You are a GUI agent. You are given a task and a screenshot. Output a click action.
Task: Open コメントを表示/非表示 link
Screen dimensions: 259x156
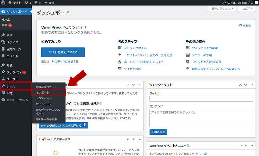(x=207, y=62)
